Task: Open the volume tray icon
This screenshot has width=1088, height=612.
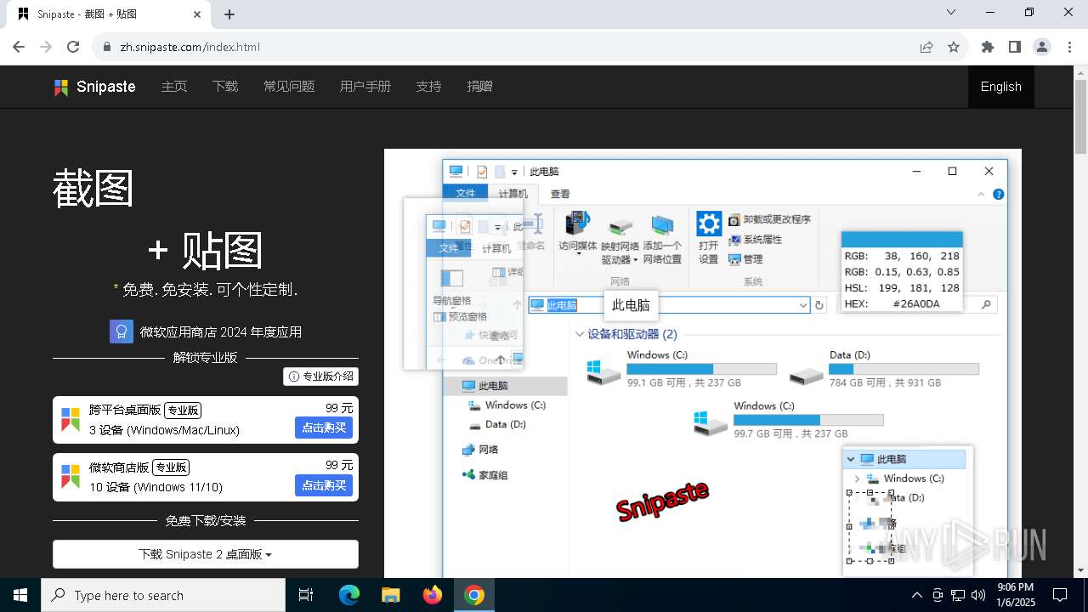Action: 978,595
